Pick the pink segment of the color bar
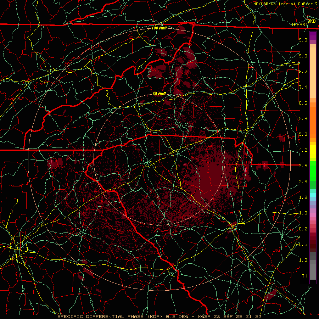 [x=313, y=215]
